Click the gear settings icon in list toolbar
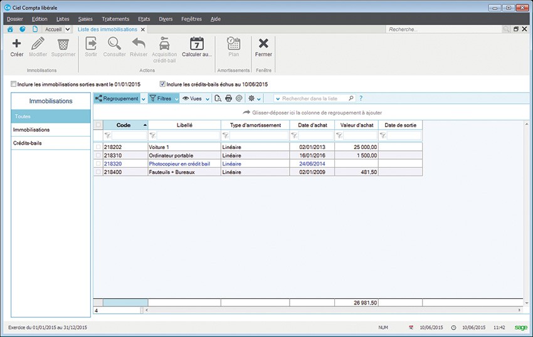Viewport: 533px width, 337px height. [251, 98]
